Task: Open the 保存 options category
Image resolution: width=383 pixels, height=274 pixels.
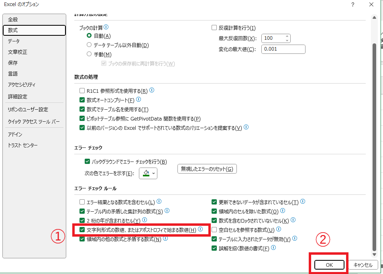Action: point(34,63)
